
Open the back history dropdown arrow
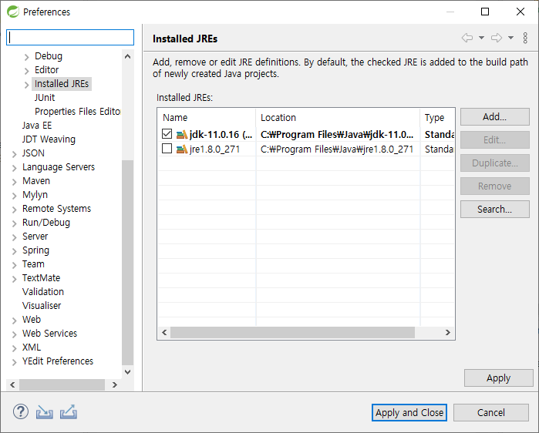click(x=482, y=38)
